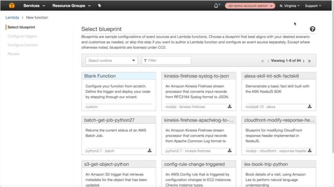Screen dimensions: 334x187
Task: Choose the alexa-skill-kit-sdk-factskill blueprint title
Action: point(271,76)
